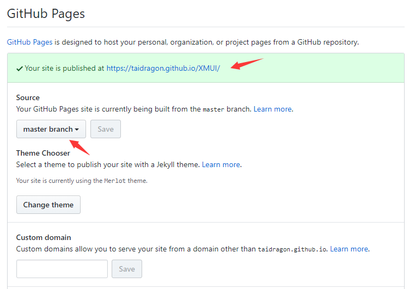Open Learn more link for Jekyll theme
Screen dimensions: 409x289
(221, 165)
